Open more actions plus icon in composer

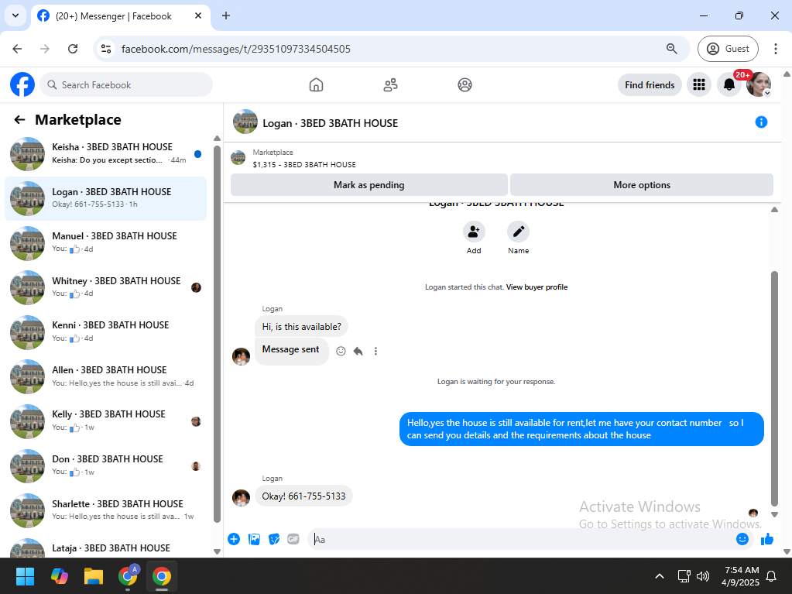tap(234, 539)
